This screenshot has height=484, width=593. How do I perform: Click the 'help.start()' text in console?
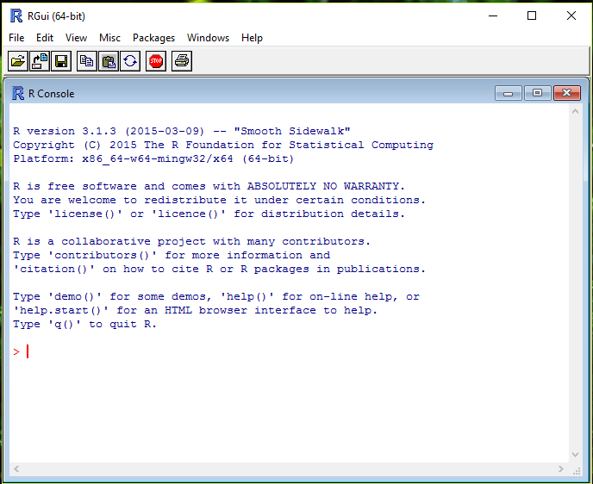pyautogui.click(x=61, y=310)
